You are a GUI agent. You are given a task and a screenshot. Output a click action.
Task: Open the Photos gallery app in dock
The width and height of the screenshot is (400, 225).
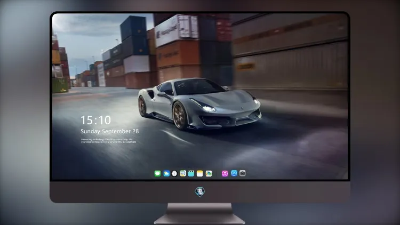[x=209, y=173]
